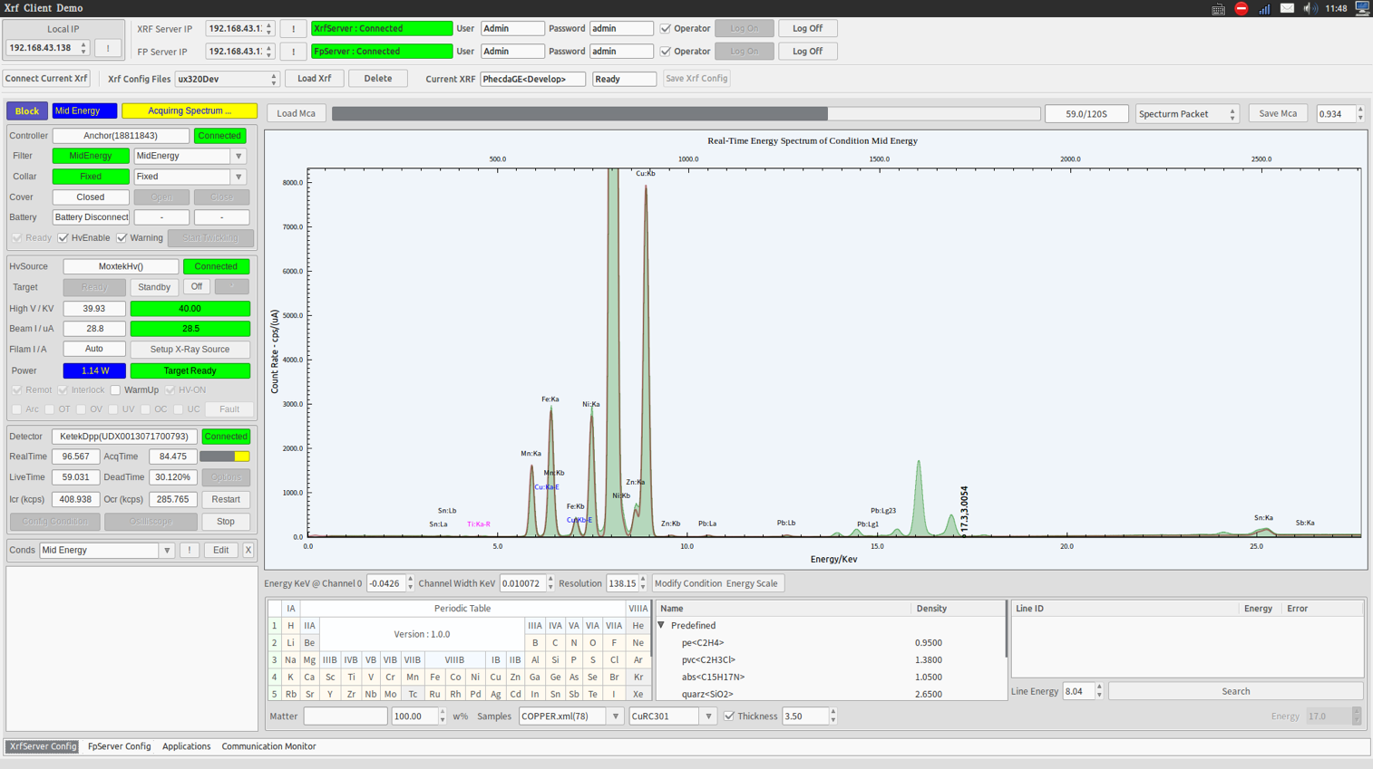
Task: Toggle the Operator checkbox in the FP Server row
Action: 665,52
